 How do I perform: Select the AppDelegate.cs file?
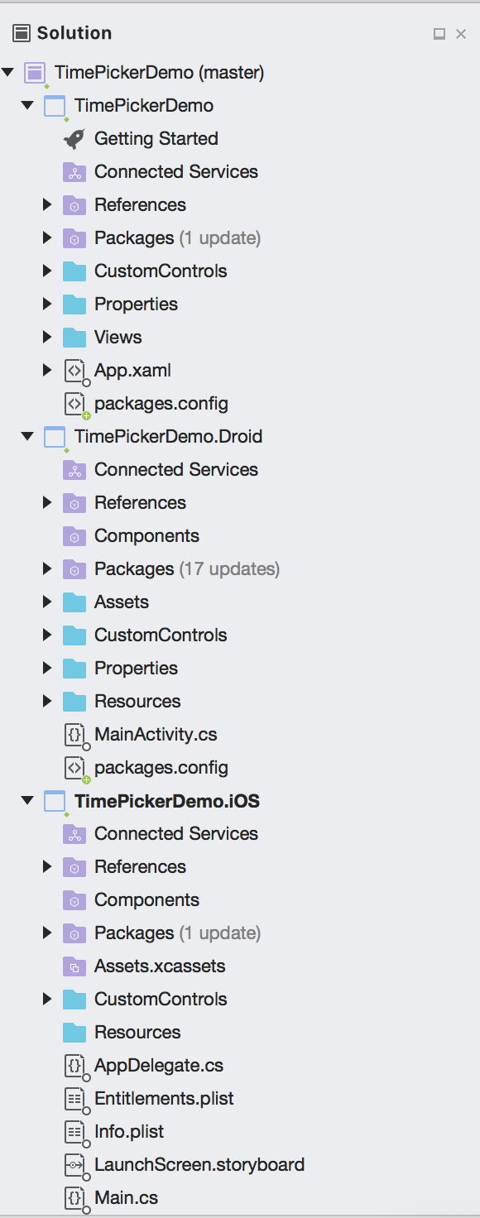159,1065
